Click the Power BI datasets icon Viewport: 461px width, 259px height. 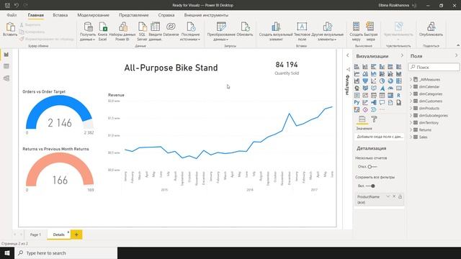123,27
